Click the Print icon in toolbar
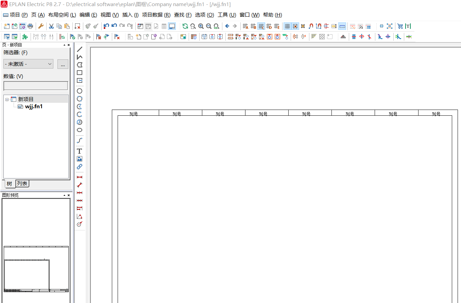The width and height of the screenshot is (461, 303). (x=30, y=26)
